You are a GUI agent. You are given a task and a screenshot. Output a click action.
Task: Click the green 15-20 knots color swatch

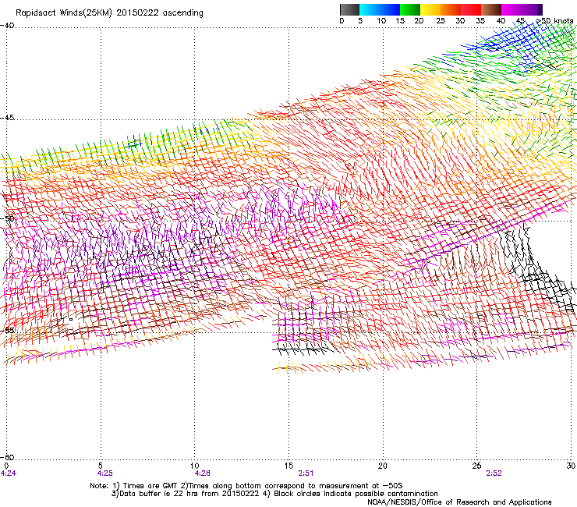point(410,9)
